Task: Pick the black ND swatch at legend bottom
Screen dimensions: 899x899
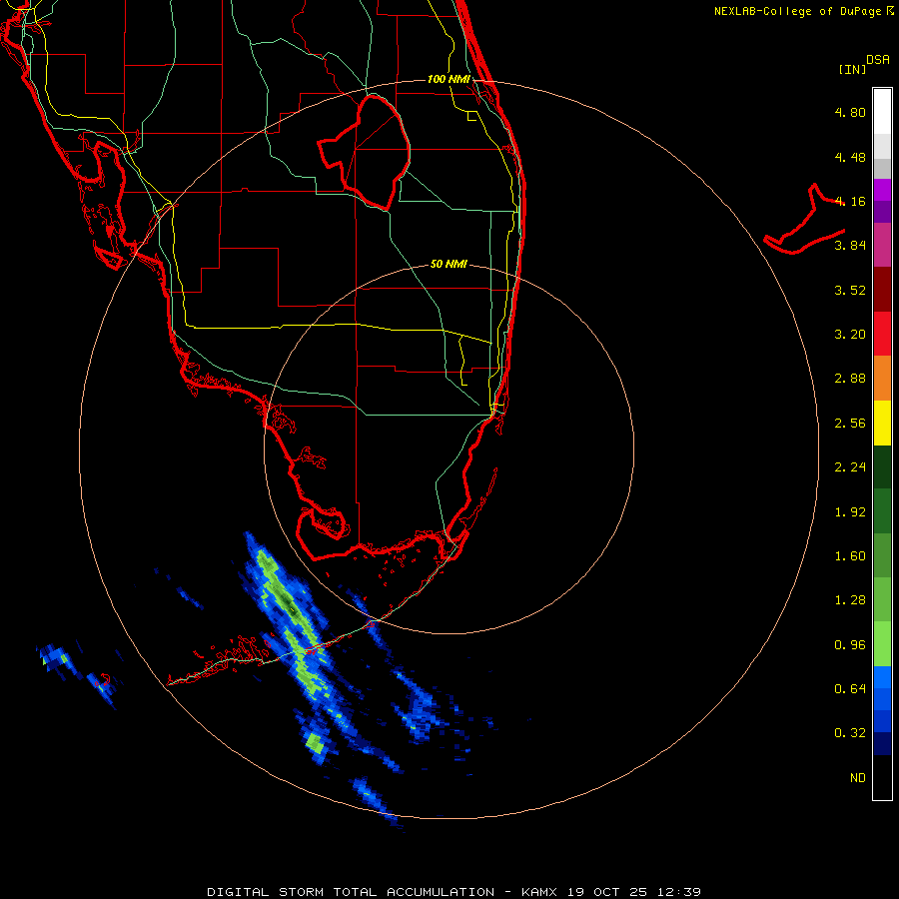Action: tap(882, 777)
